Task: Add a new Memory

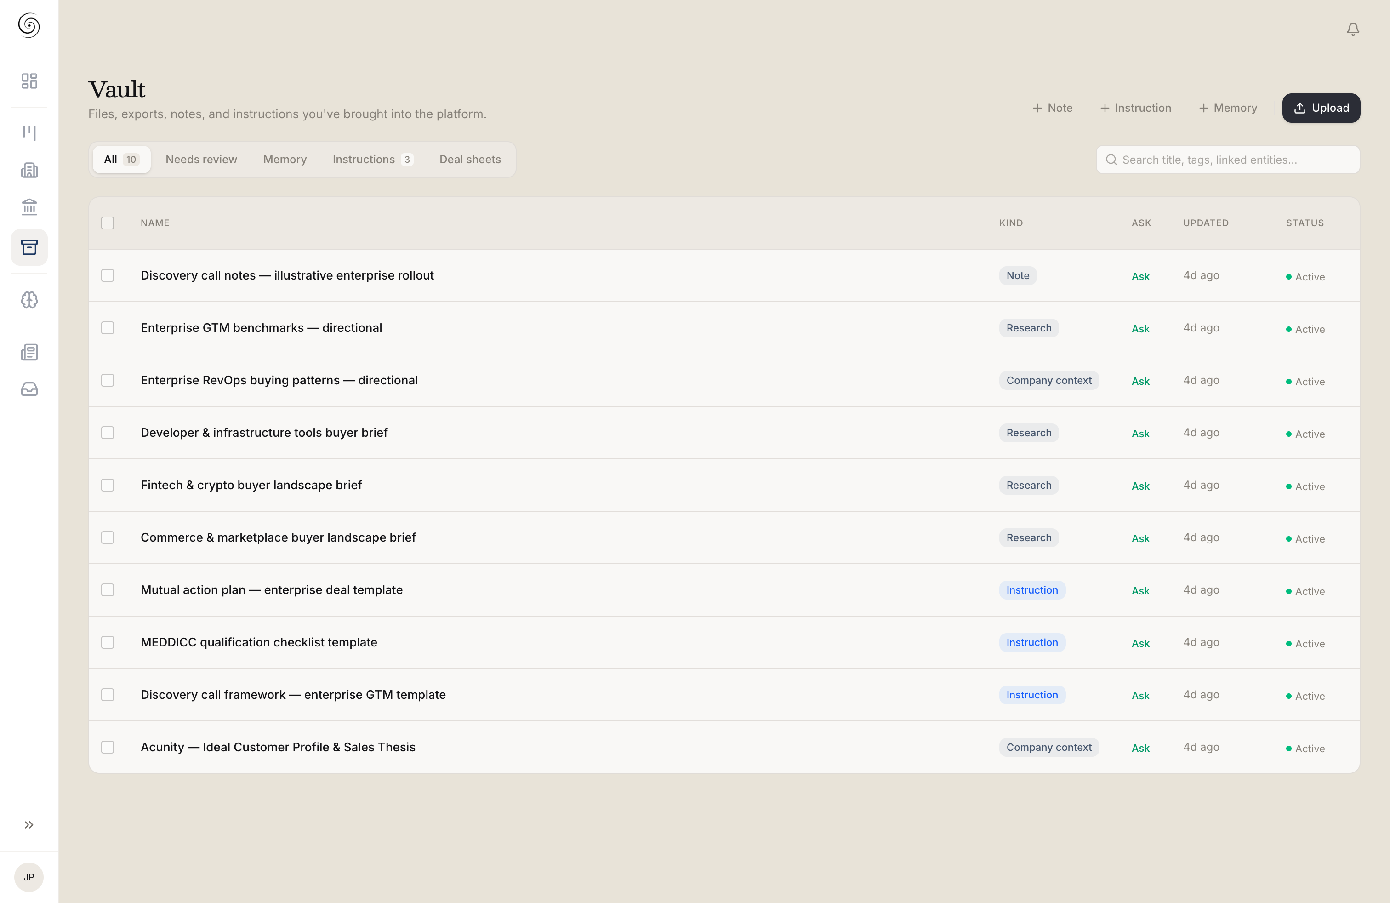Action: [x=1228, y=108]
